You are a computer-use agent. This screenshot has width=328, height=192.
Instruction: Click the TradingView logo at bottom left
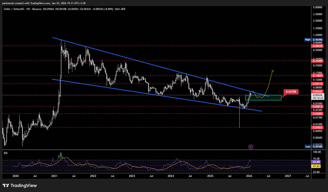[20, 186]
